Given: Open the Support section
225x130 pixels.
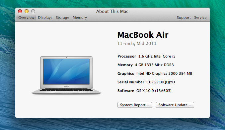Looking at the screenshot, I should (184, 18).
